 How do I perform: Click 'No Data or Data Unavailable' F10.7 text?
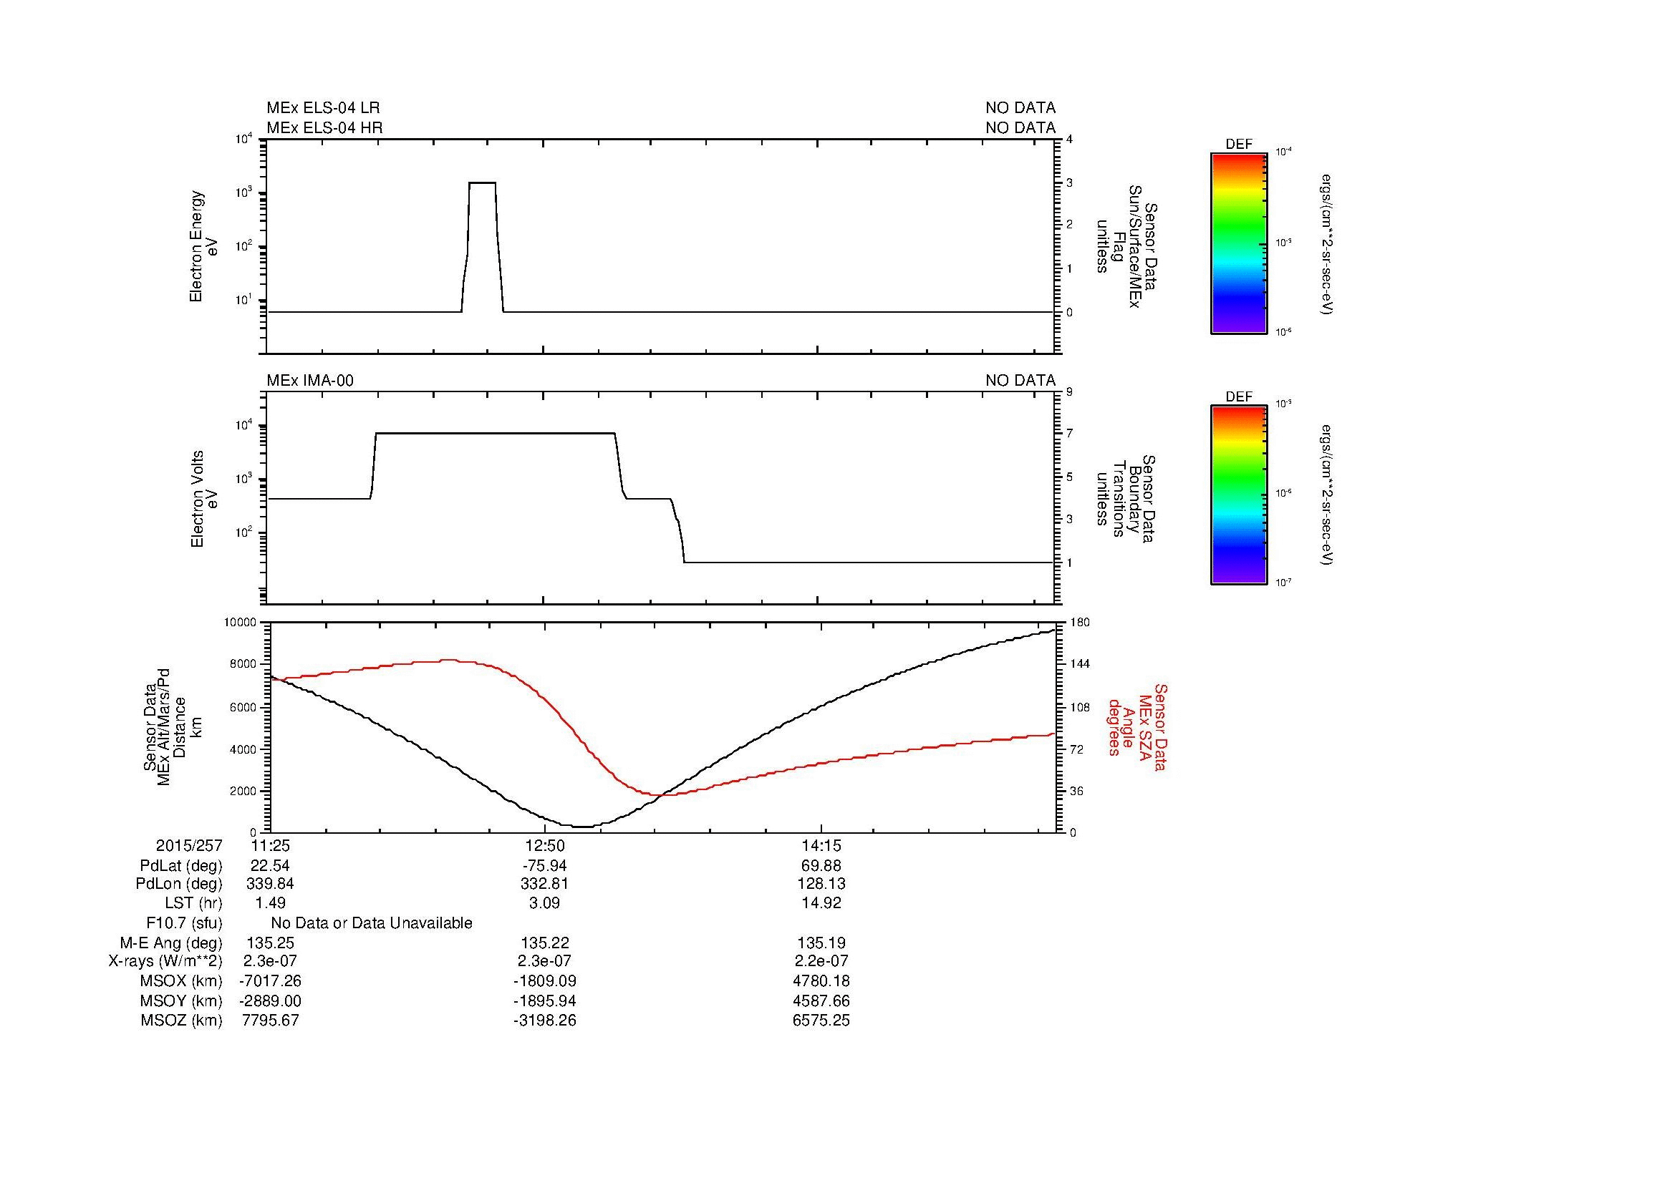pyautogui.click(x=372, y=922)
